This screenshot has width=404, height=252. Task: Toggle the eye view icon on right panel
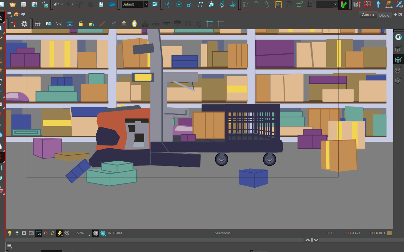click(x=398, y=37)
